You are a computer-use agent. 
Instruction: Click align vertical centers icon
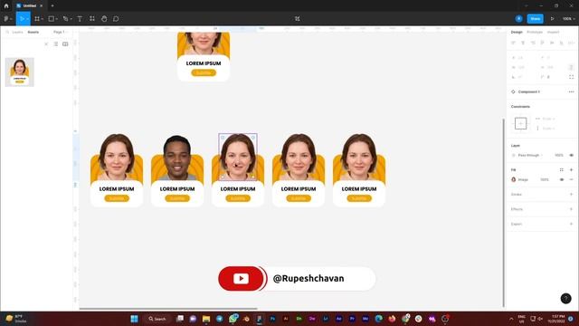coord(552,43)
